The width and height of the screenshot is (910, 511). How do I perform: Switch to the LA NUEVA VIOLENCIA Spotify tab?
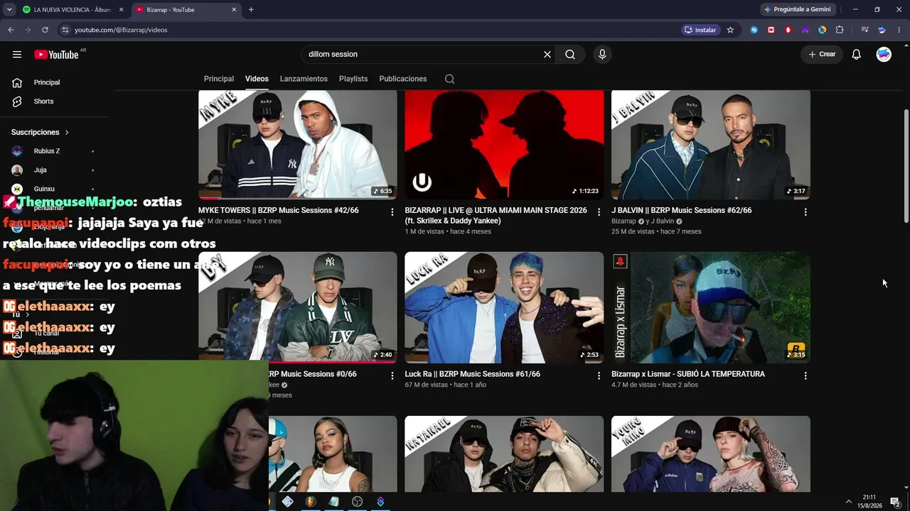click(x=73, y=10)
